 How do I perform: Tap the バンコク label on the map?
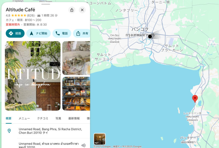pyautogui.click(x=140, y=29)
